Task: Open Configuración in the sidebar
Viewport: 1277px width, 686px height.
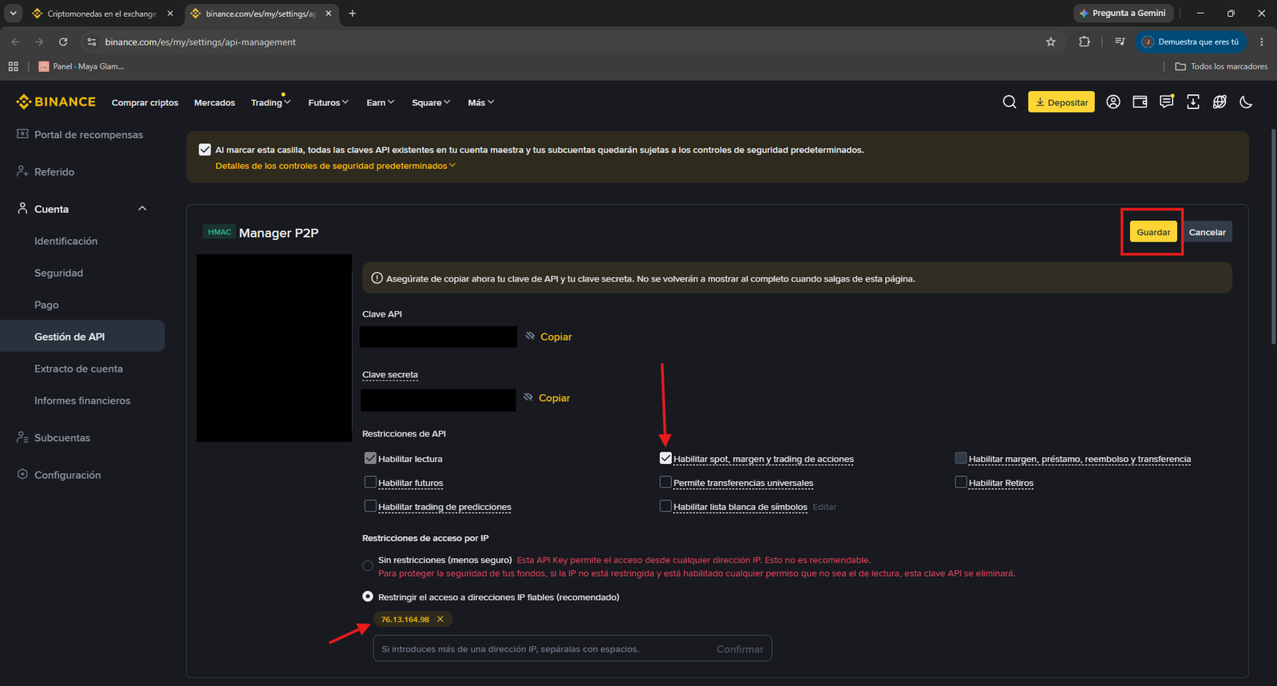Action: pos(59,475)
